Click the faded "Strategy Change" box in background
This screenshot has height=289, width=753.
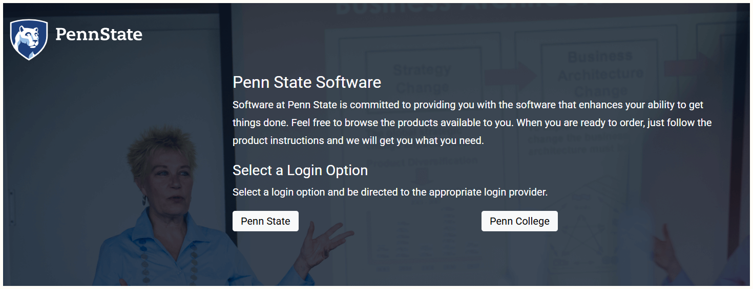423,77
